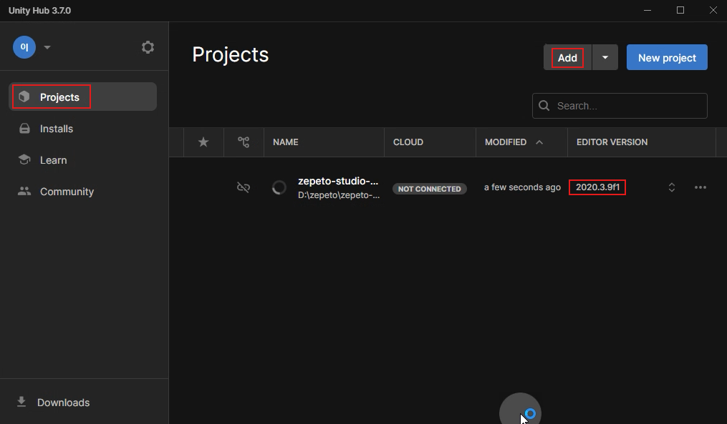Sort projects by NAME column
Viewport: 727px width, 424px height.
tap(286, 142)
